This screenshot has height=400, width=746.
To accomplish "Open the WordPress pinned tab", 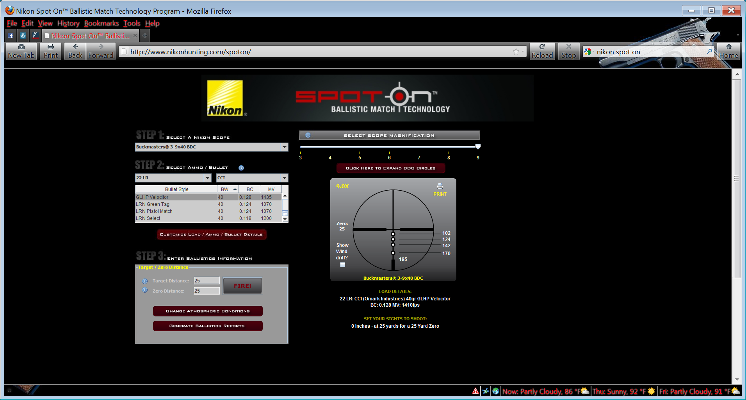I will tap(23, 36).
